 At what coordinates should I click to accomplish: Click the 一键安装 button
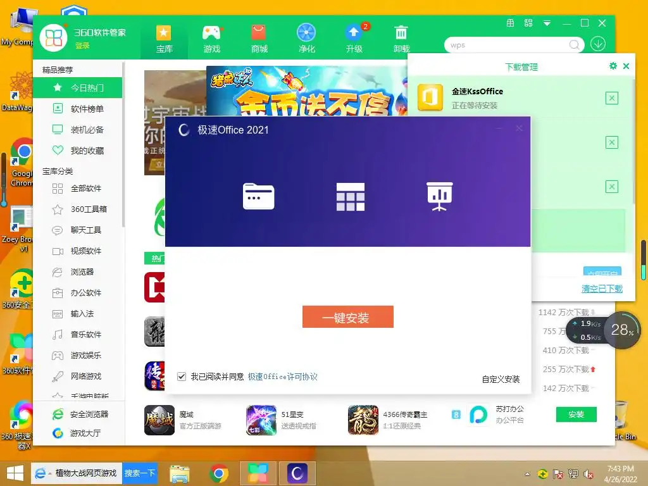(x=347, y=317)
